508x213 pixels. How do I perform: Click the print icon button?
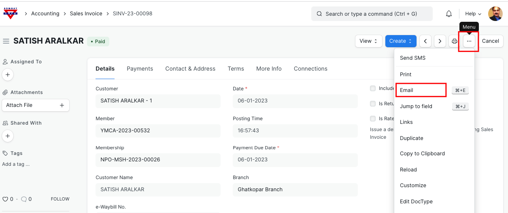tap(455, 41)
